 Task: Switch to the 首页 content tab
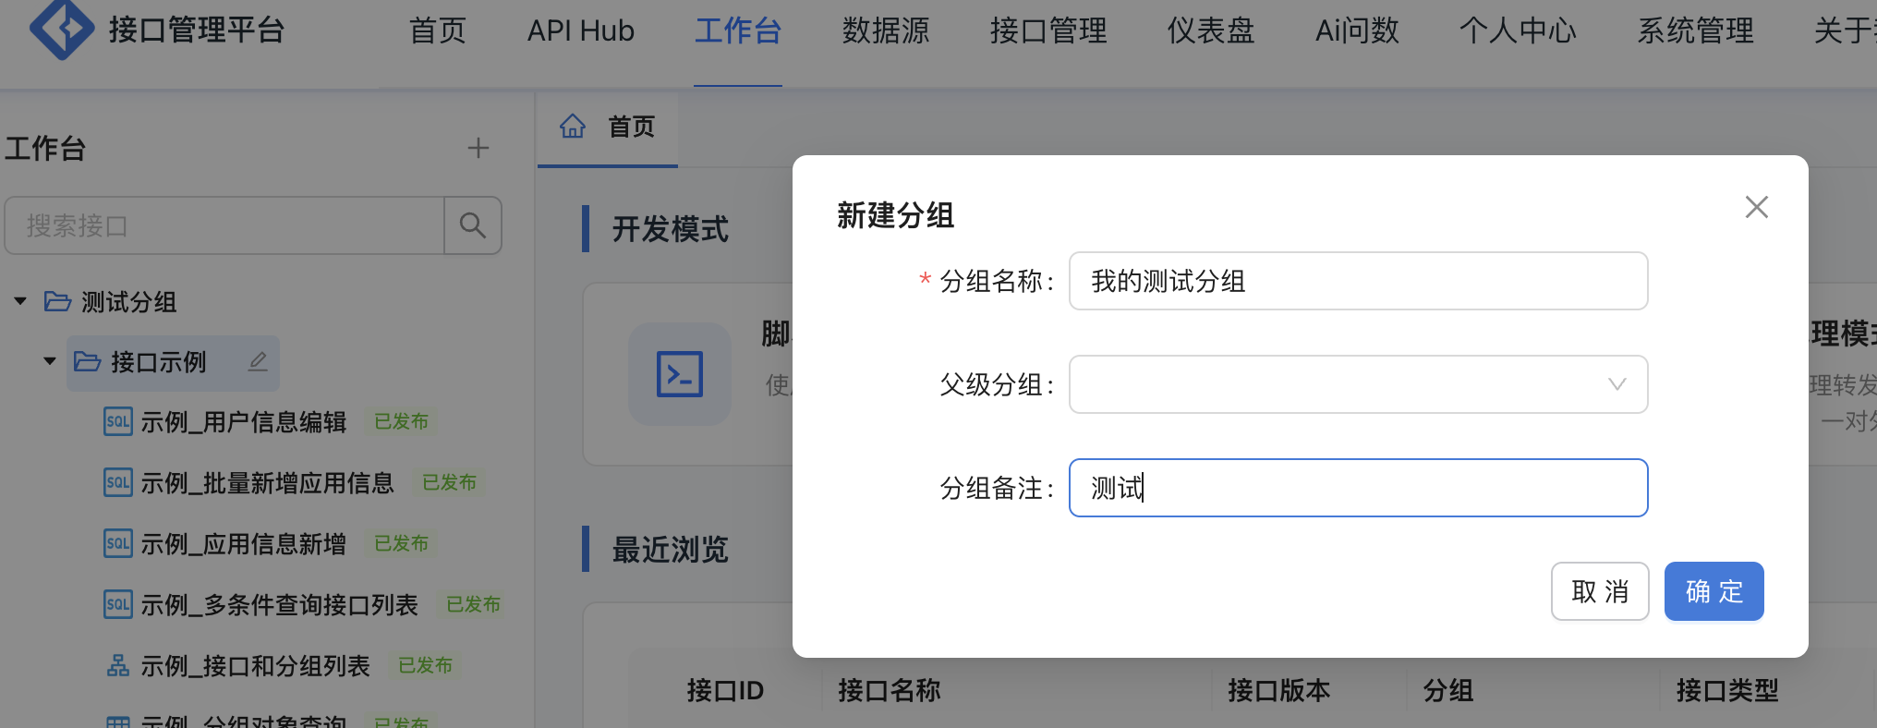point(608,127)
